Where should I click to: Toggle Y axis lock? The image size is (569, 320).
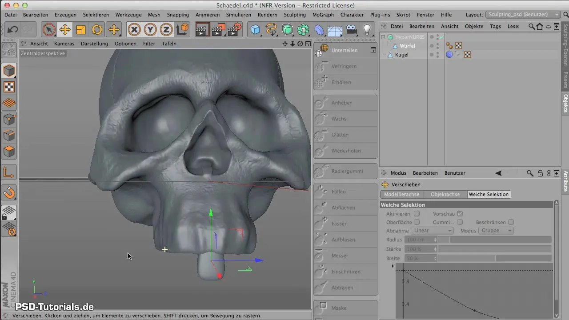point(150,30)
